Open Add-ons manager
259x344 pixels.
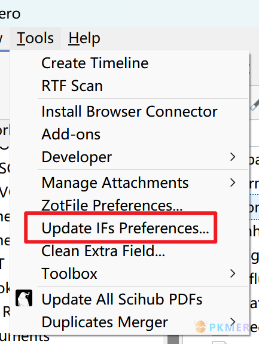point(71,134)
